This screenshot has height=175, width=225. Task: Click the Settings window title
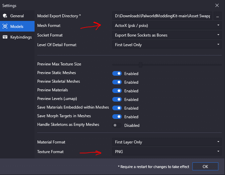coord(9,6)
